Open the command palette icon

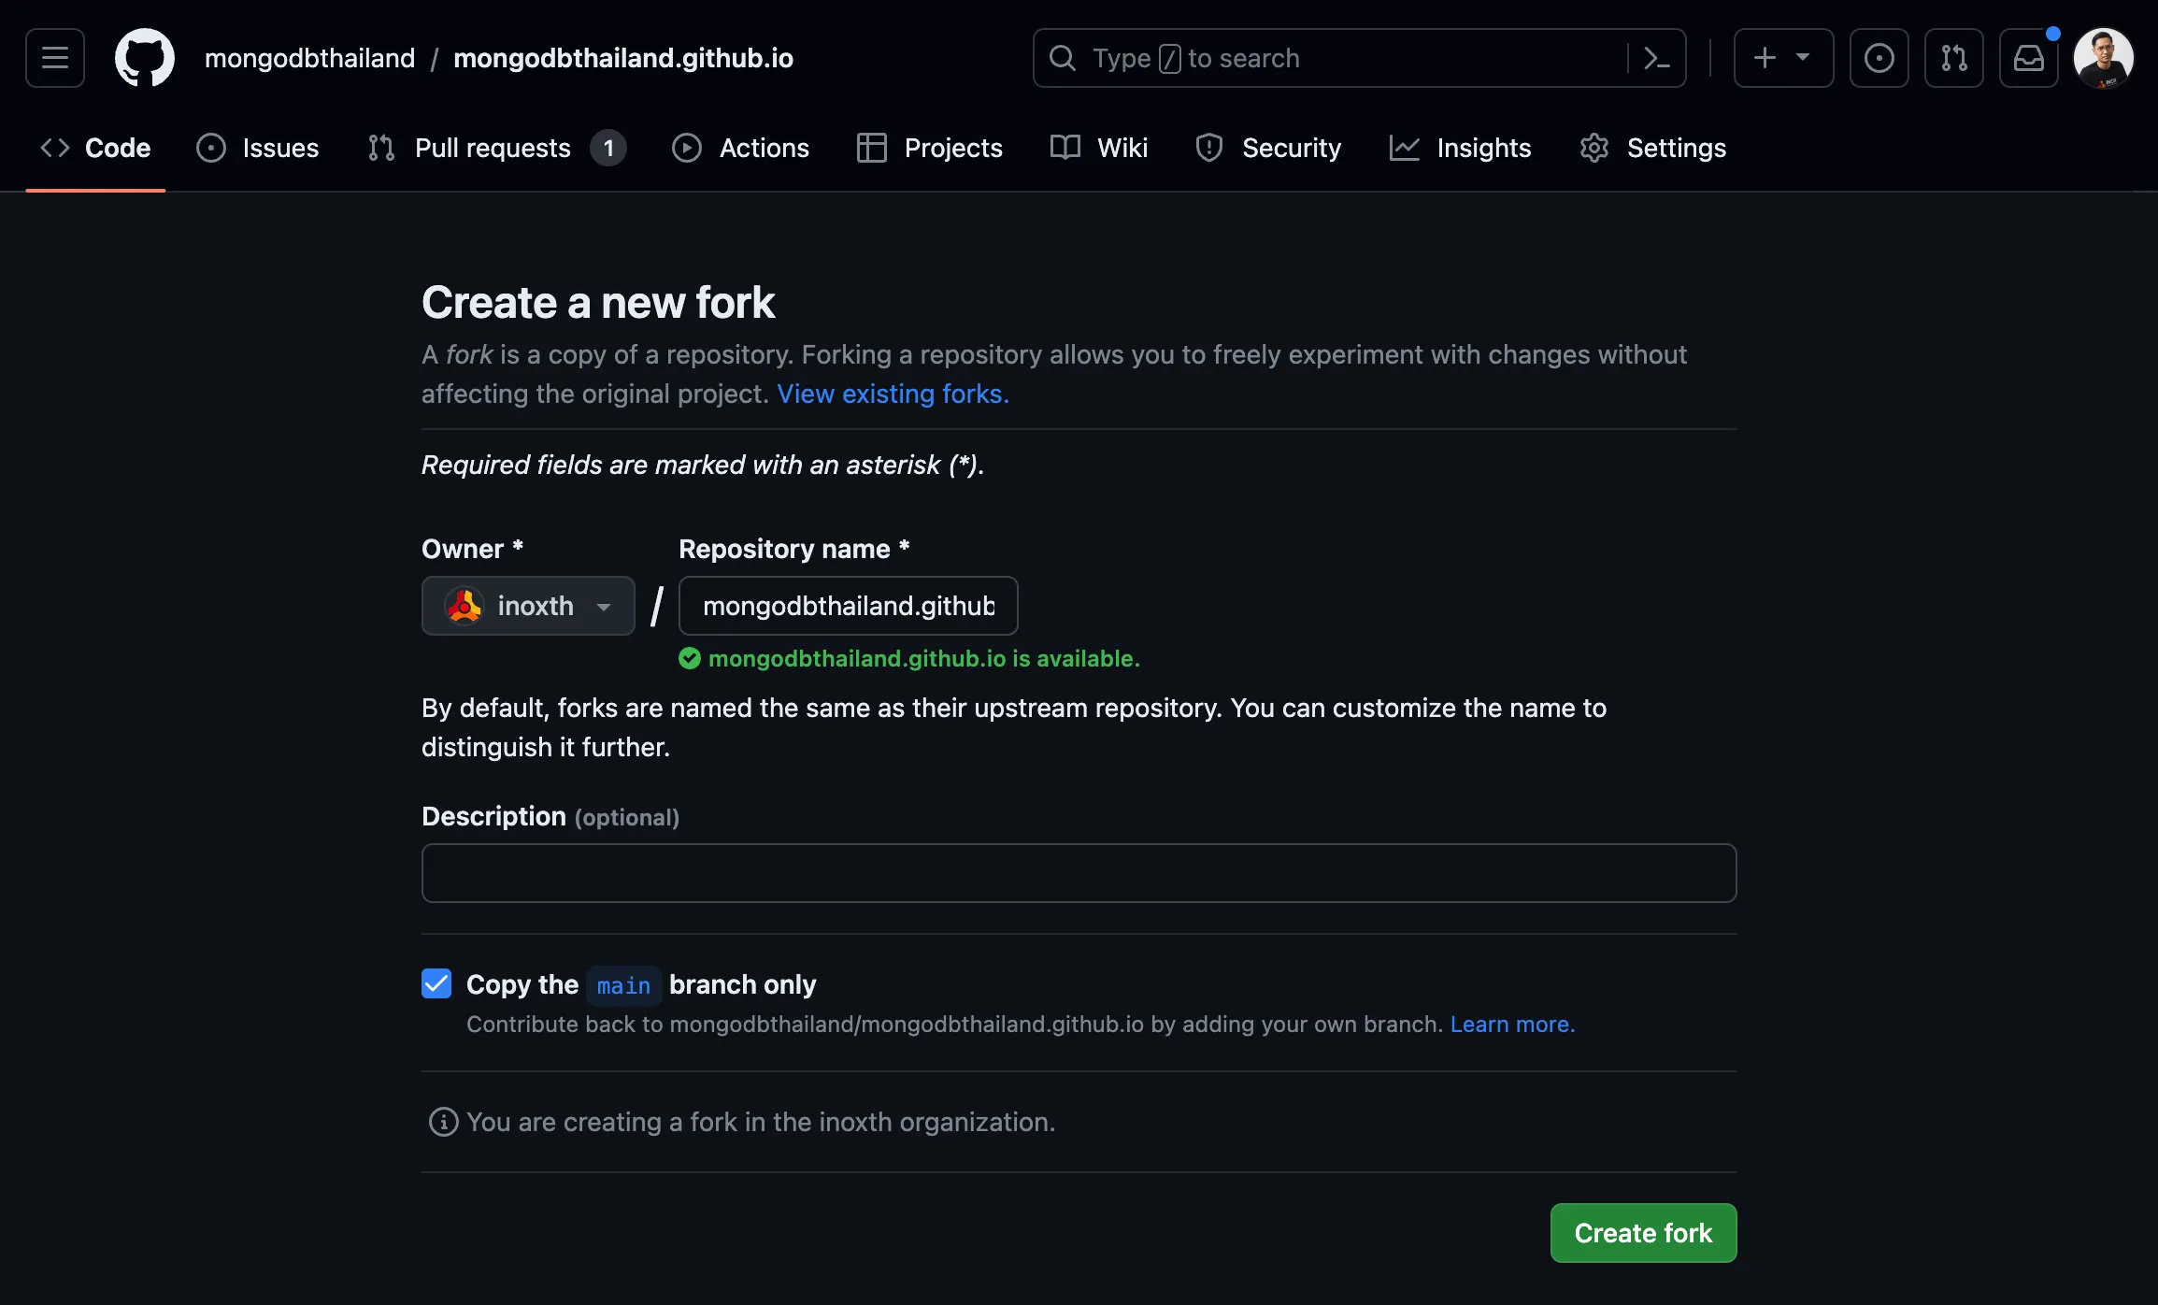(x=1656, y=58)
